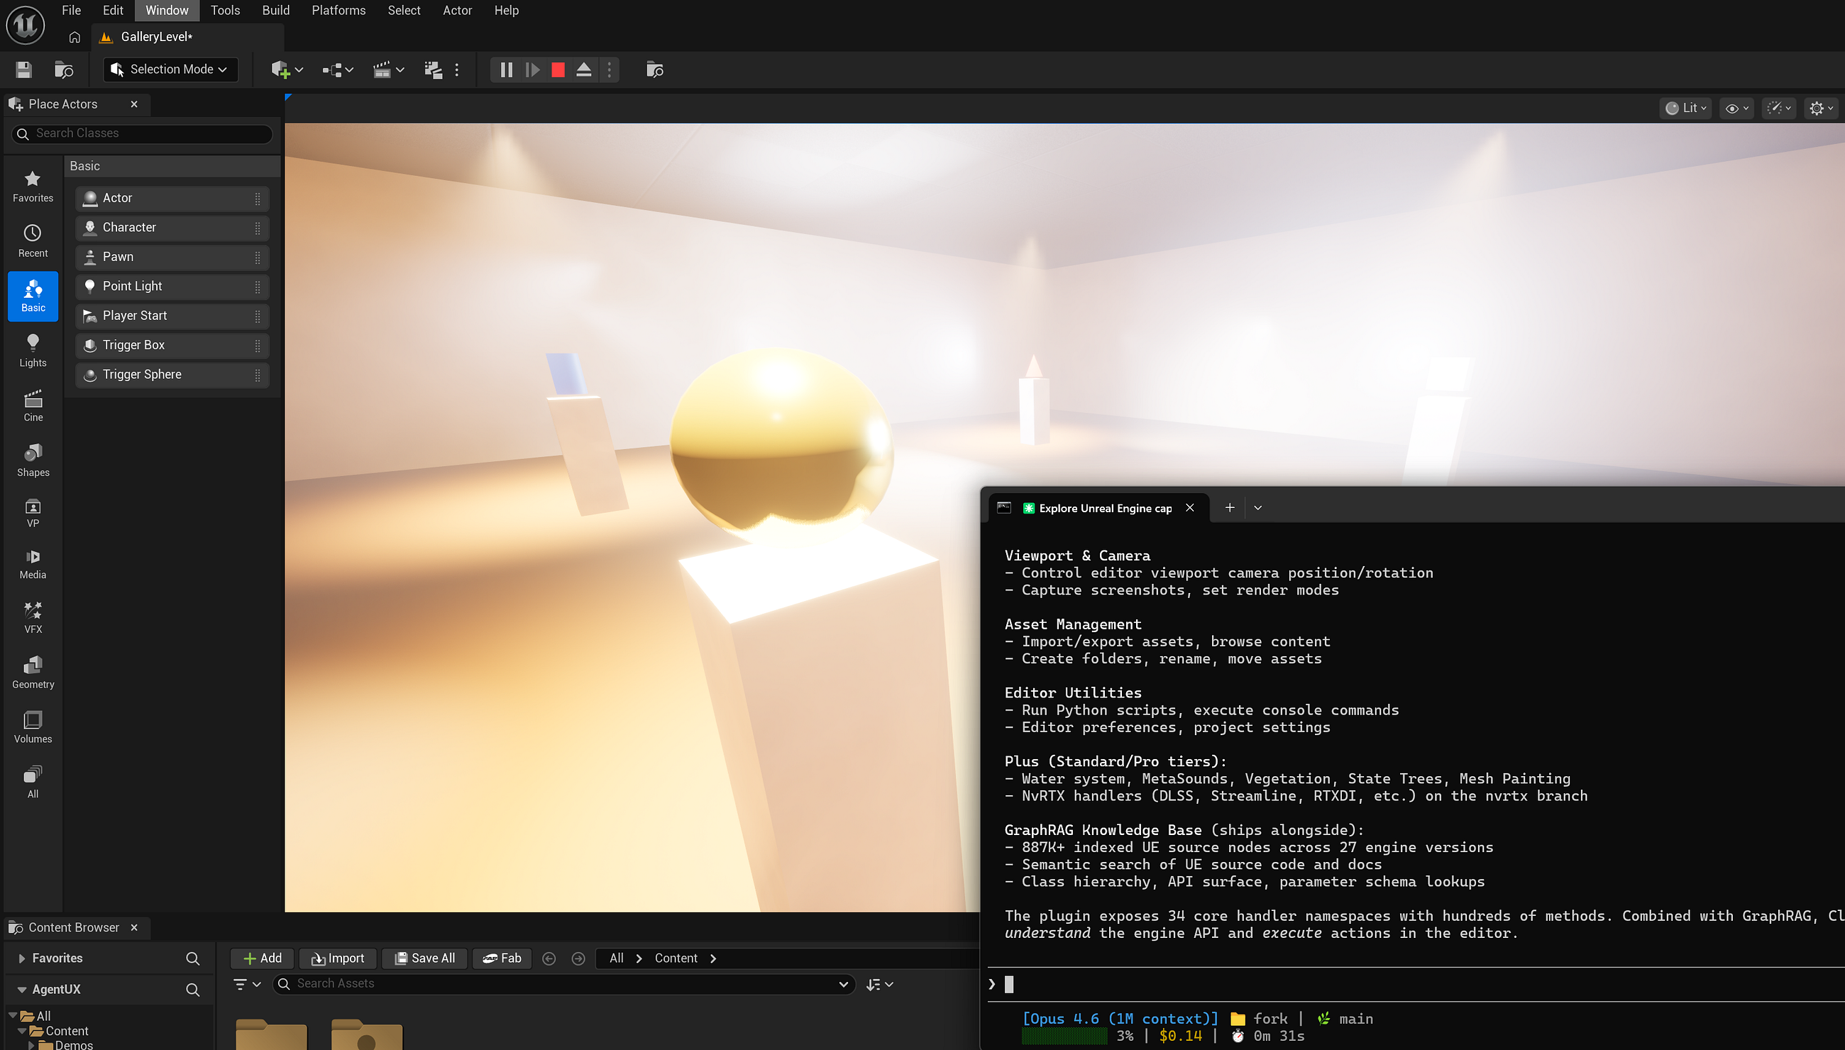Viewport: 1845px width, 1050px height.
Task: Open the platforms toolbar icon with search
Action: coord(654,70)
